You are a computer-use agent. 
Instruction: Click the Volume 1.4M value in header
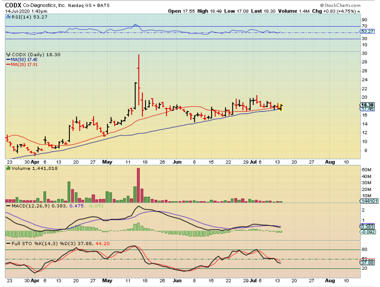point(294,11)
